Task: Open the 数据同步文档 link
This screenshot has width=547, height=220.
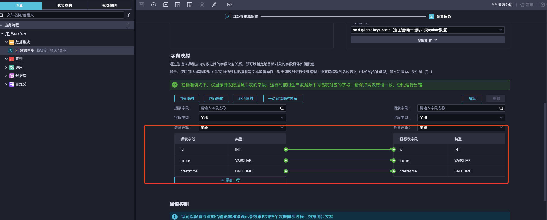Action: (x=321, y=217)
